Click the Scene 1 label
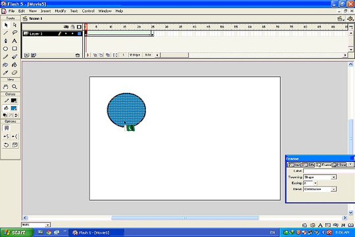The height and width of the screenshot is (237, 355). coord(35,18)
